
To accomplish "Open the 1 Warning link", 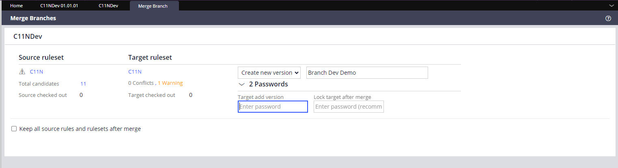I will point(170,83).
